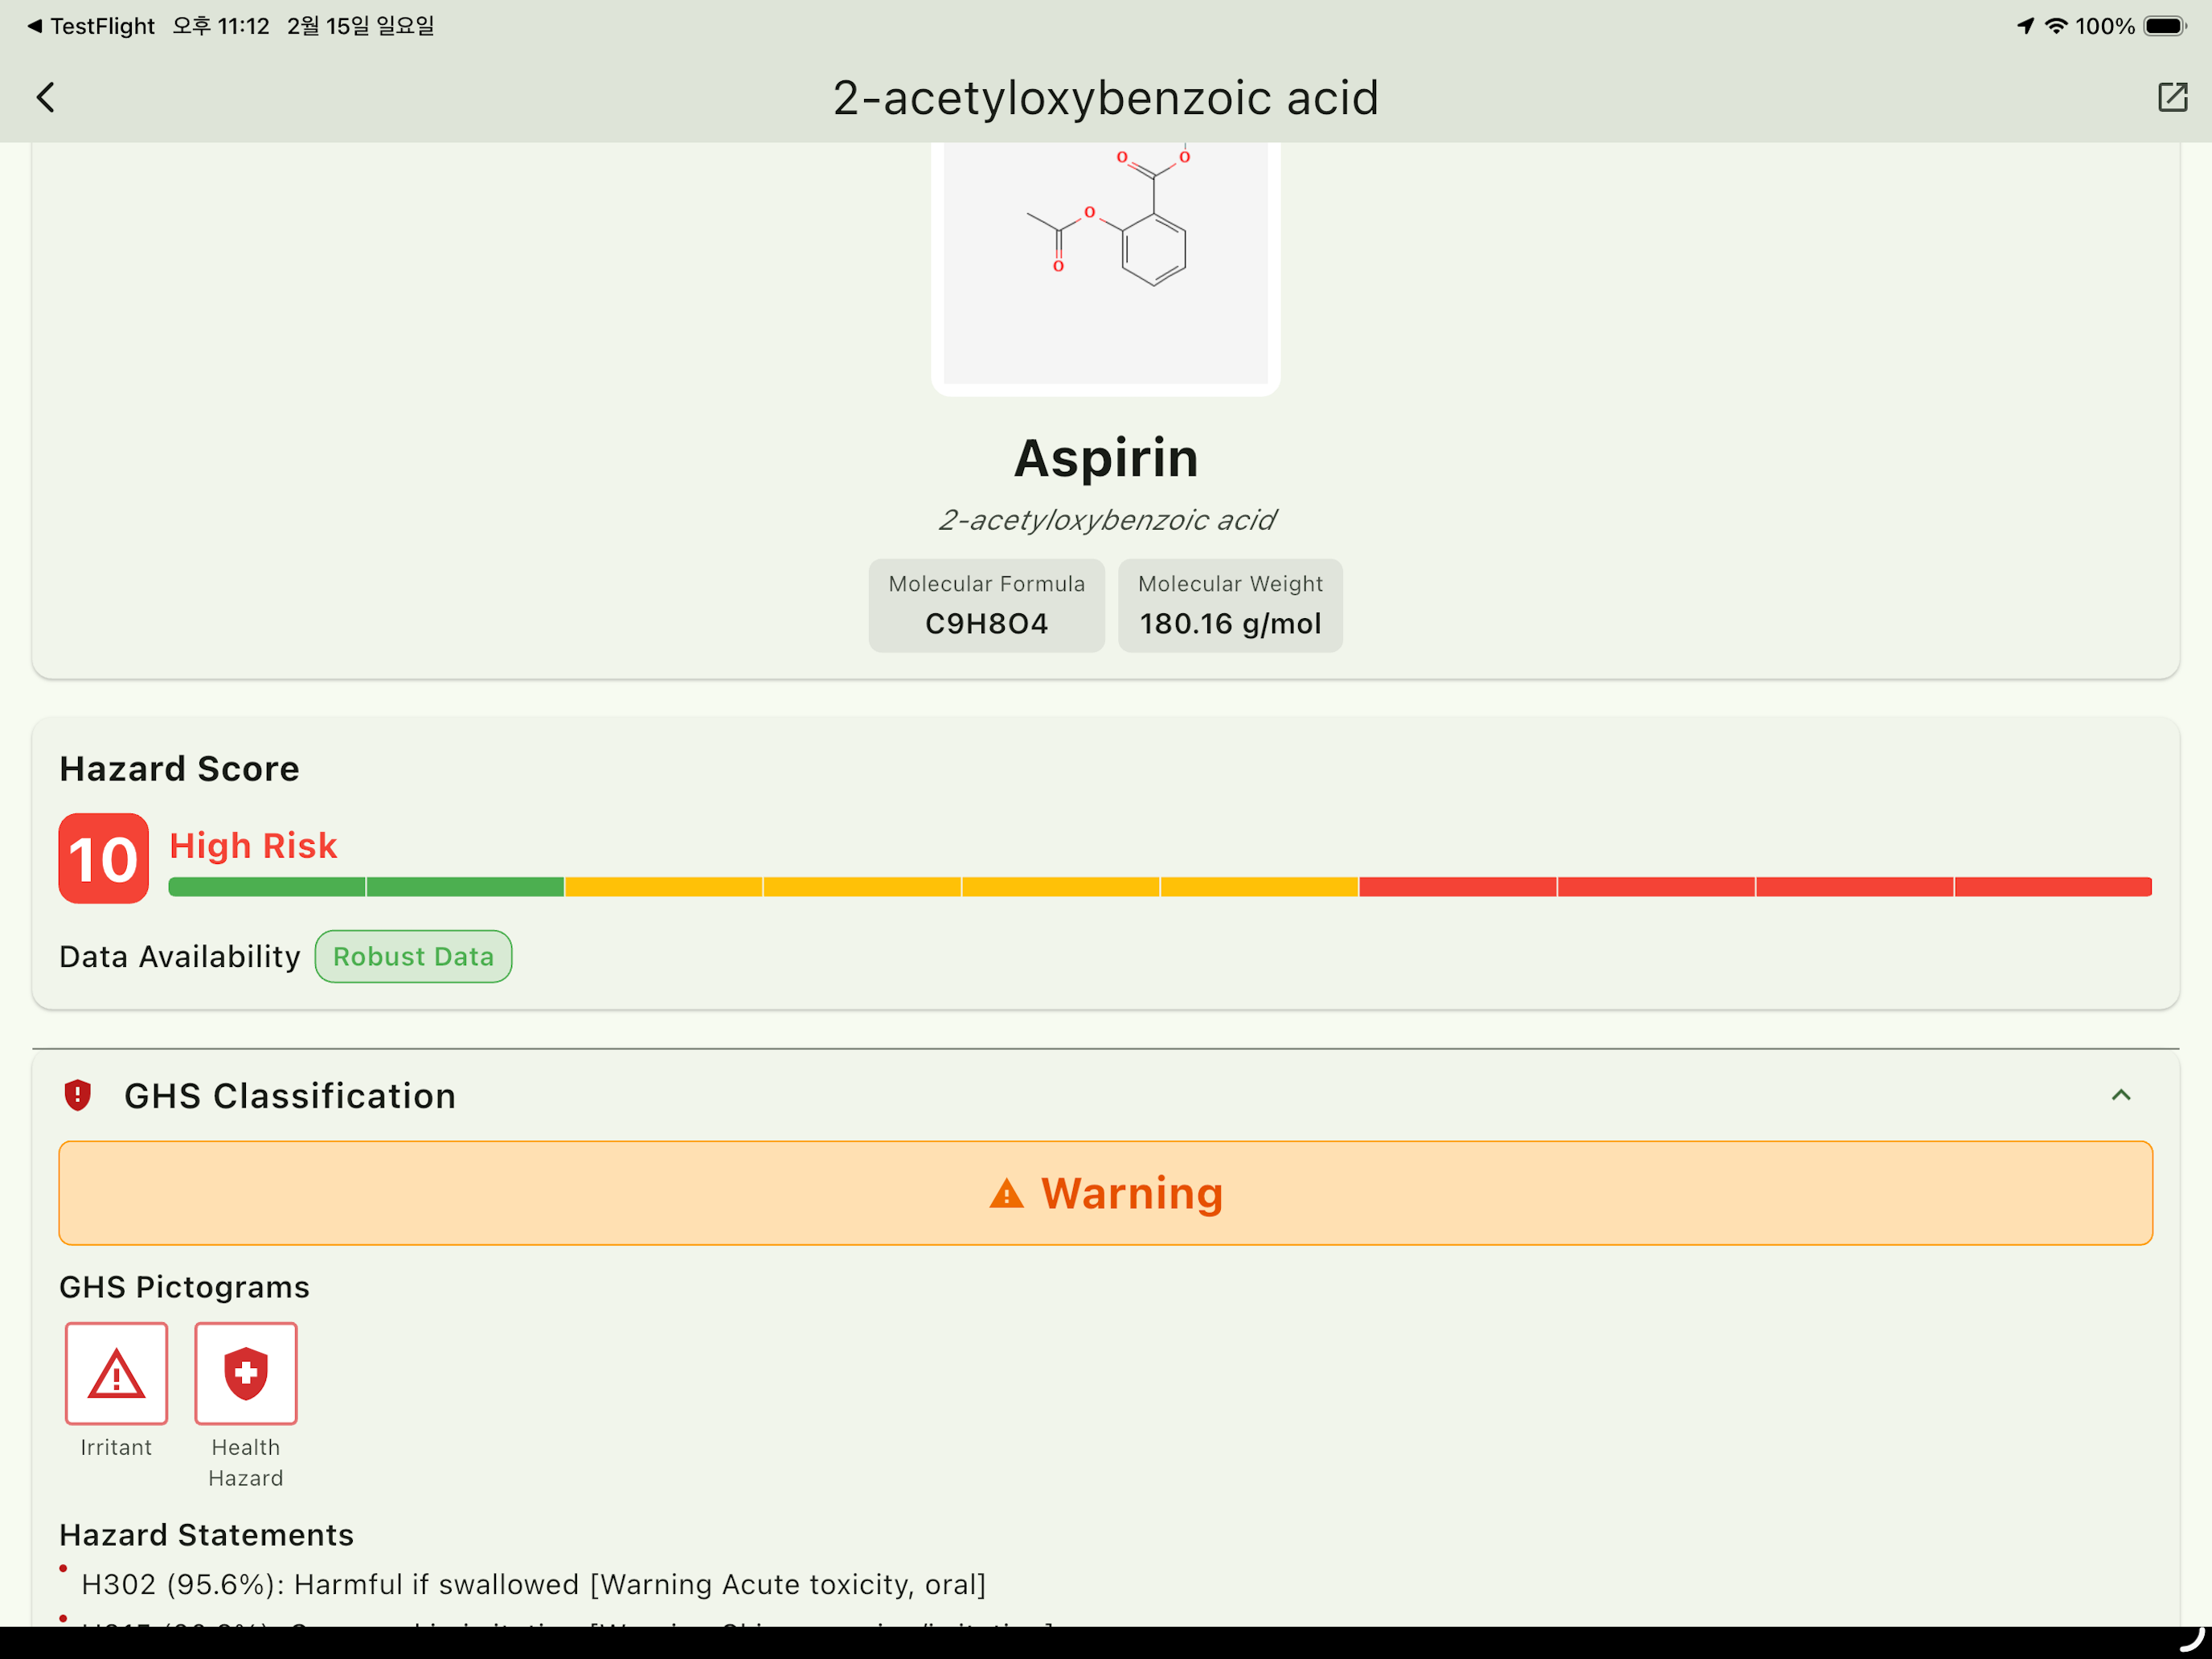
Task: Click the GHS Classification shield icon
Action: 78,1096
